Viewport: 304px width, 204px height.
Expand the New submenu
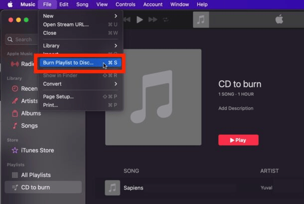(80, 16)
